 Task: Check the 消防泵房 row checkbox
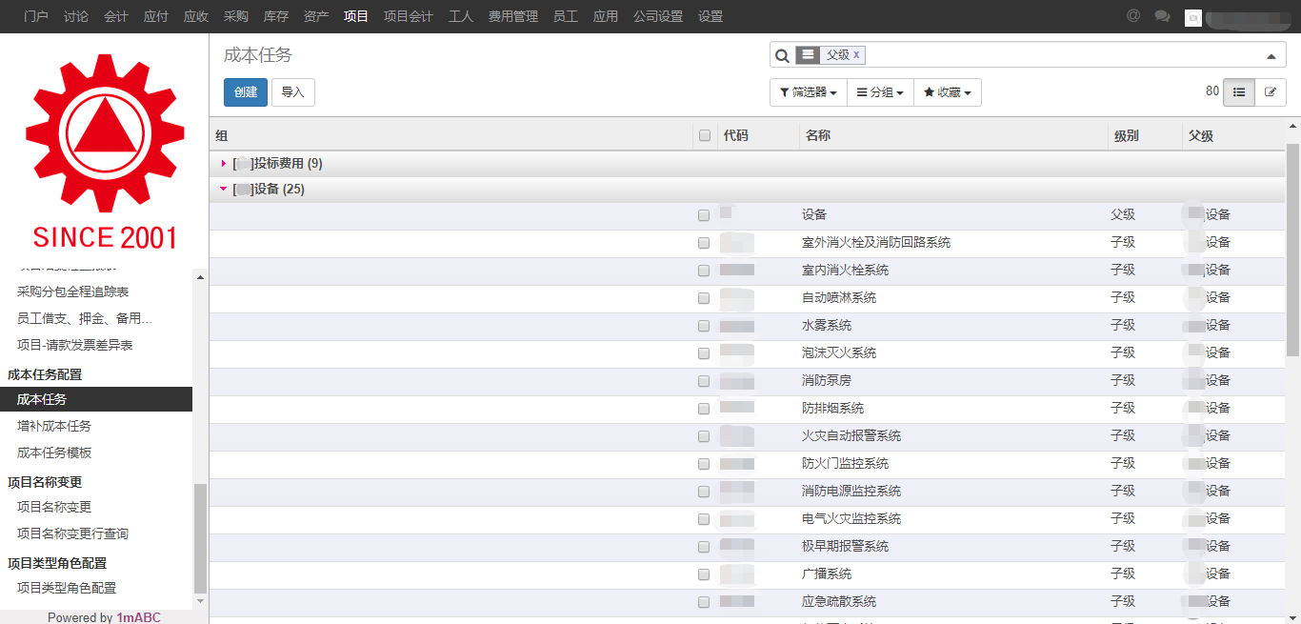click(704, 381)
